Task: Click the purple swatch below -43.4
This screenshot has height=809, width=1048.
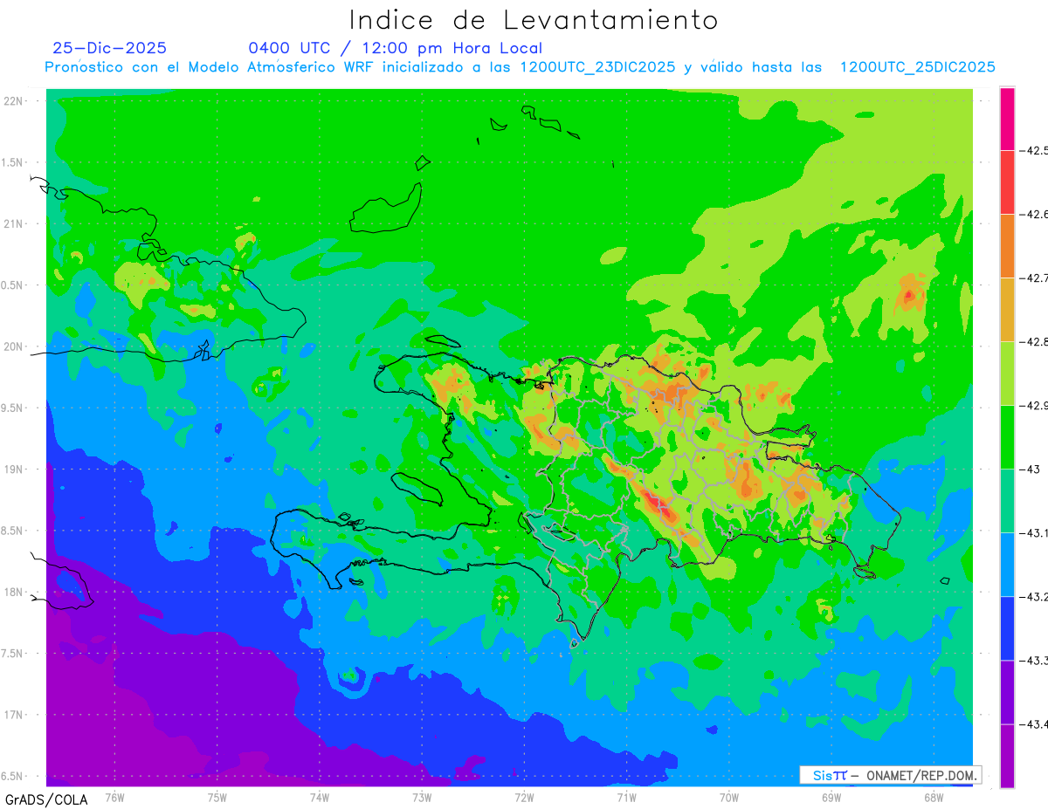Action: pos(1007,755)
